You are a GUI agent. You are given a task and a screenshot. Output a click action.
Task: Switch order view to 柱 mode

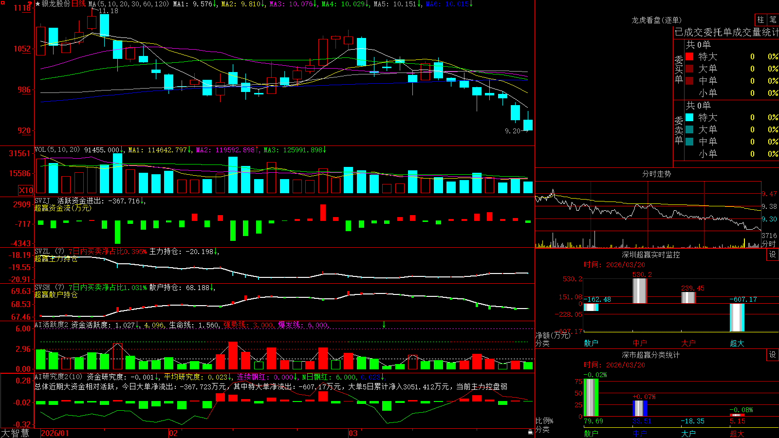point(760,20)
